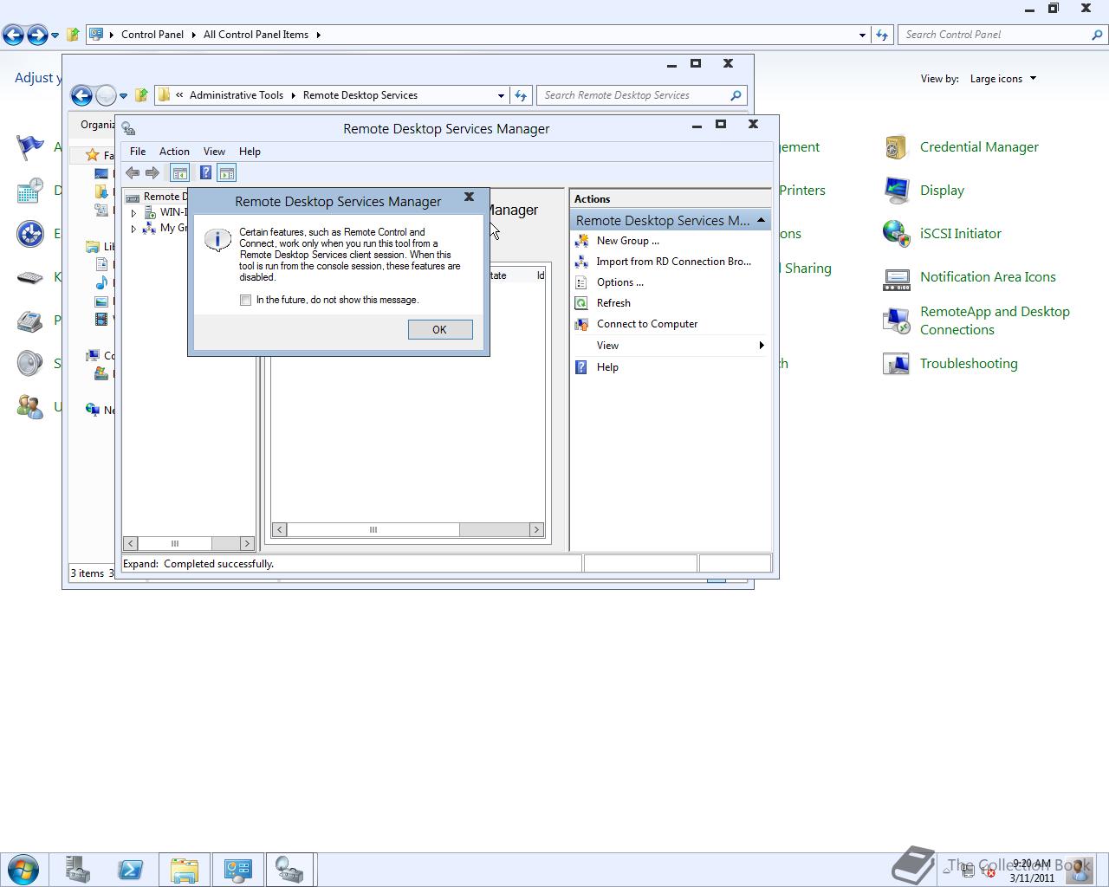Screen dimensions: 1109x887
Task: Click the iSCSI Initiator icon
Action: 896,233
